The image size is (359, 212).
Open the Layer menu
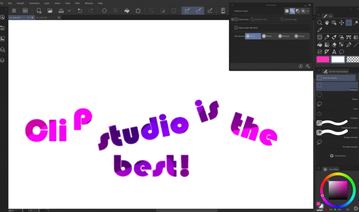pyautogui.click(x=47, y=3)
